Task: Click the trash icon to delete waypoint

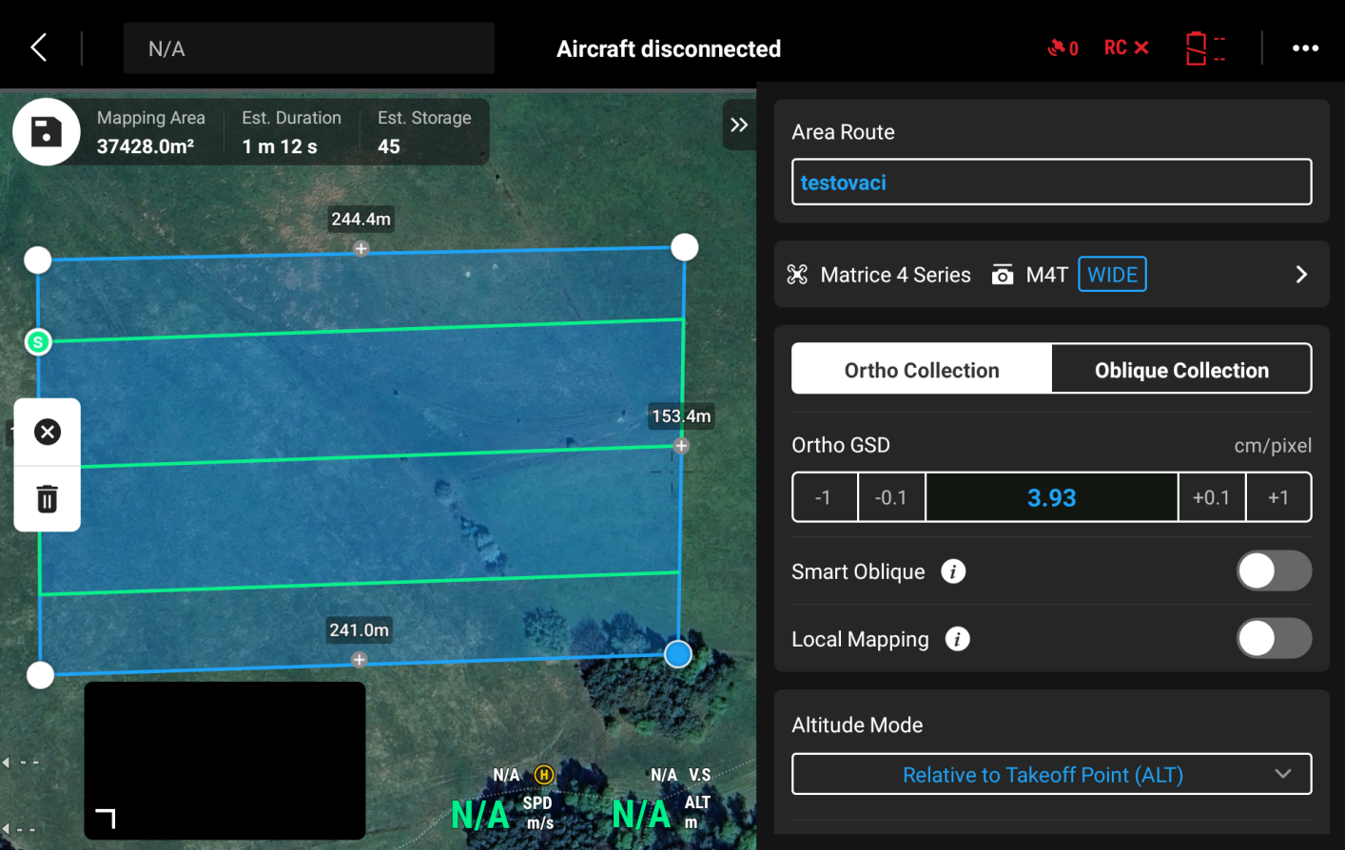Action: coord(47,498)
